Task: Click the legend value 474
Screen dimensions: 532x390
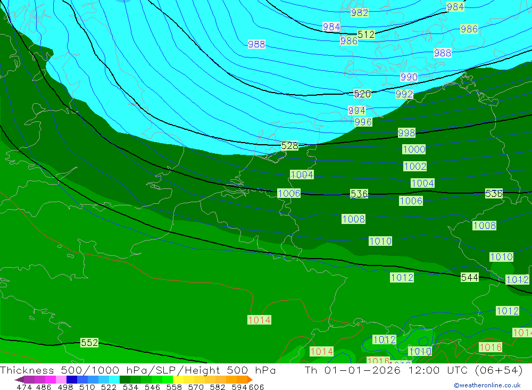Action: [x=24, y=387]
